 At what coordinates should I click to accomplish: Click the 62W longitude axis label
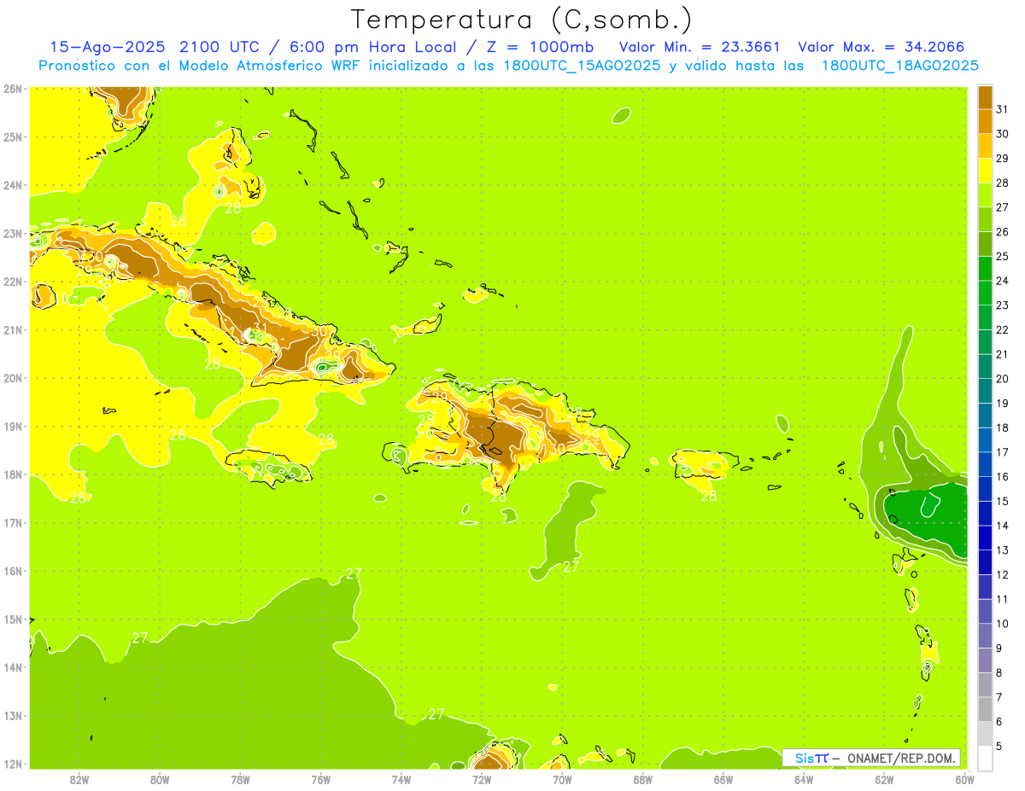click(x=884, y=778)
